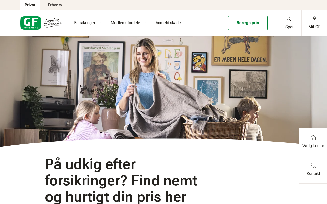Open the Forsikringer menu label
The width and height of the screenshot is (327, 204).
(85, 23)
